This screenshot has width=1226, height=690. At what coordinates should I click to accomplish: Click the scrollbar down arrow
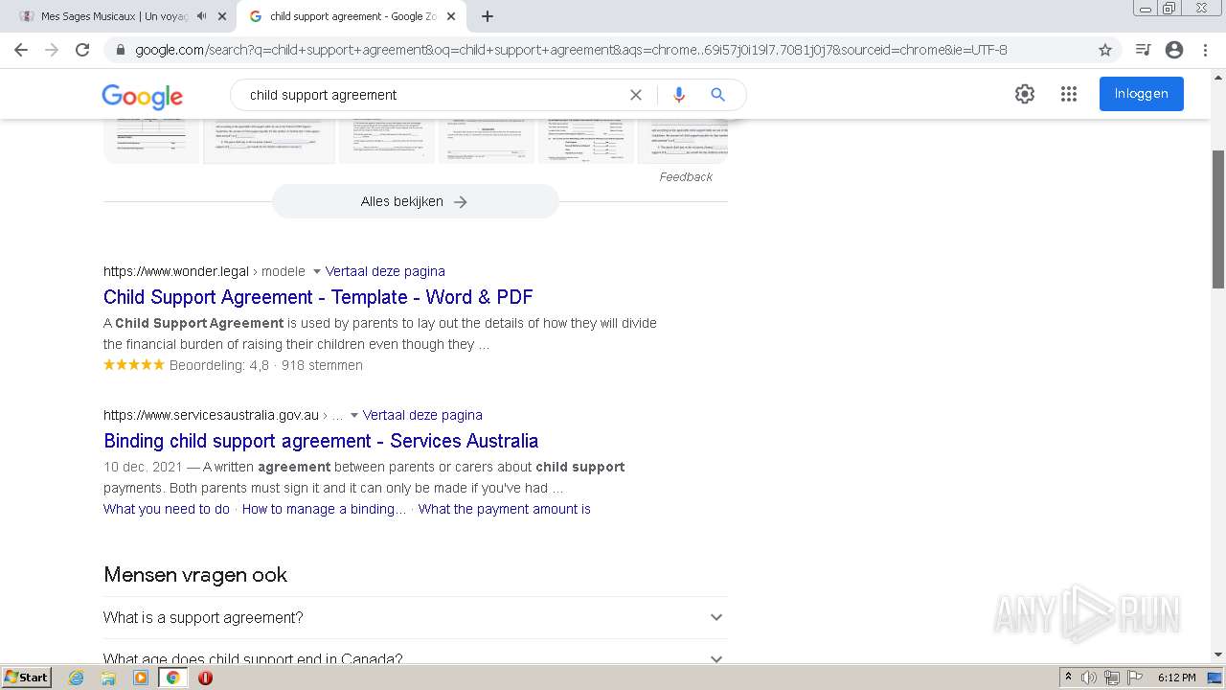1218,655
